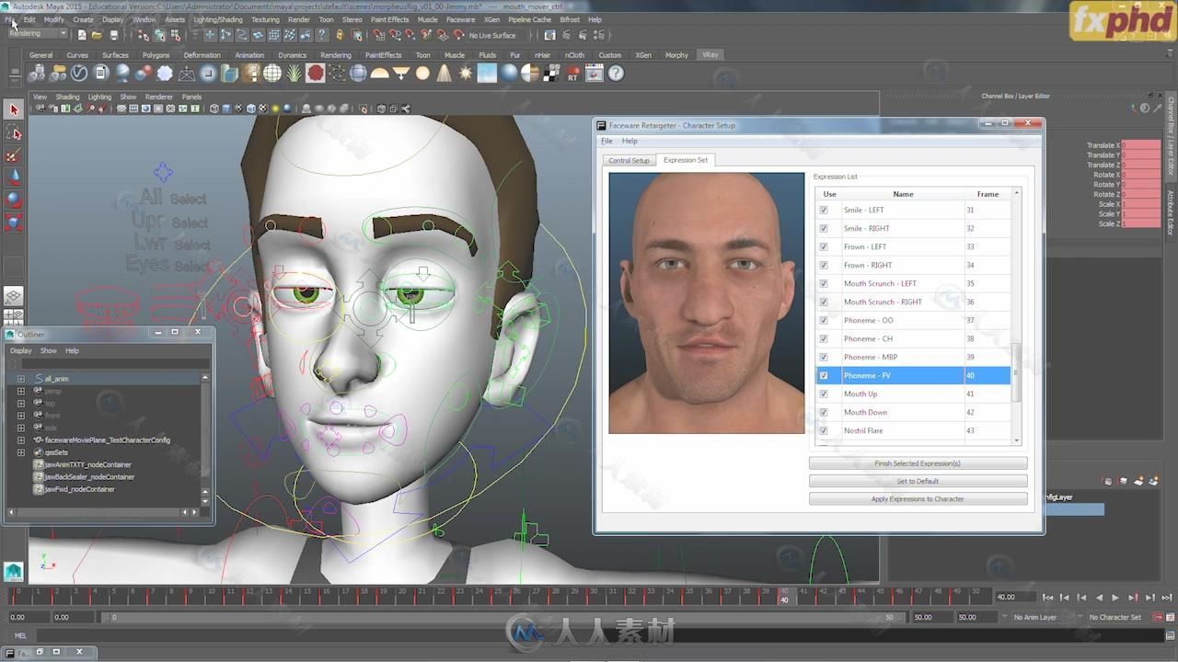
Task: Expand side camera node in Outliner
Action: click(20, 428)
